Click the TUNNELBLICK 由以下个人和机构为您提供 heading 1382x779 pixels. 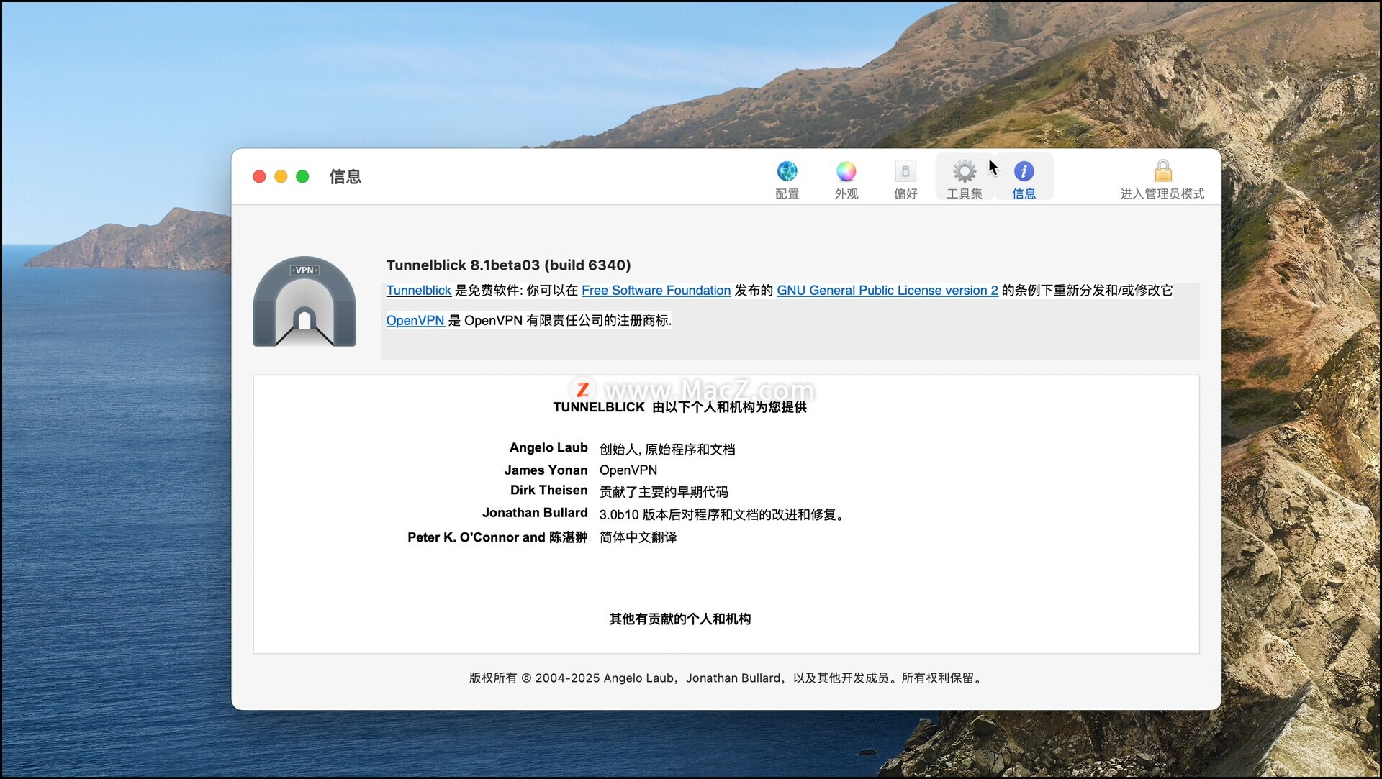pyautogui.click(x=679, y=407)
